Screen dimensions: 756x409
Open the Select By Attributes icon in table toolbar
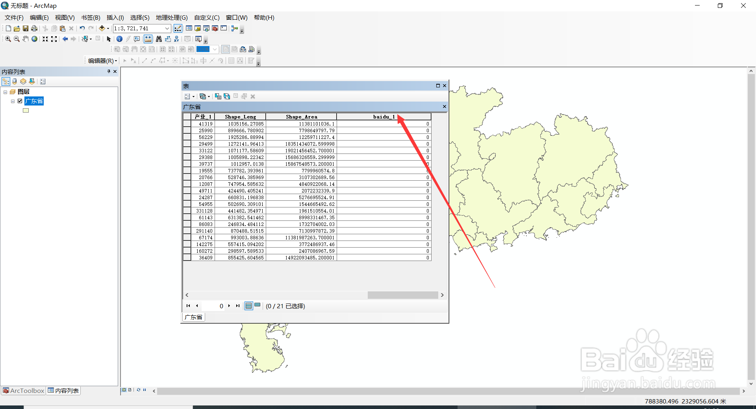[x=219, y=96]
